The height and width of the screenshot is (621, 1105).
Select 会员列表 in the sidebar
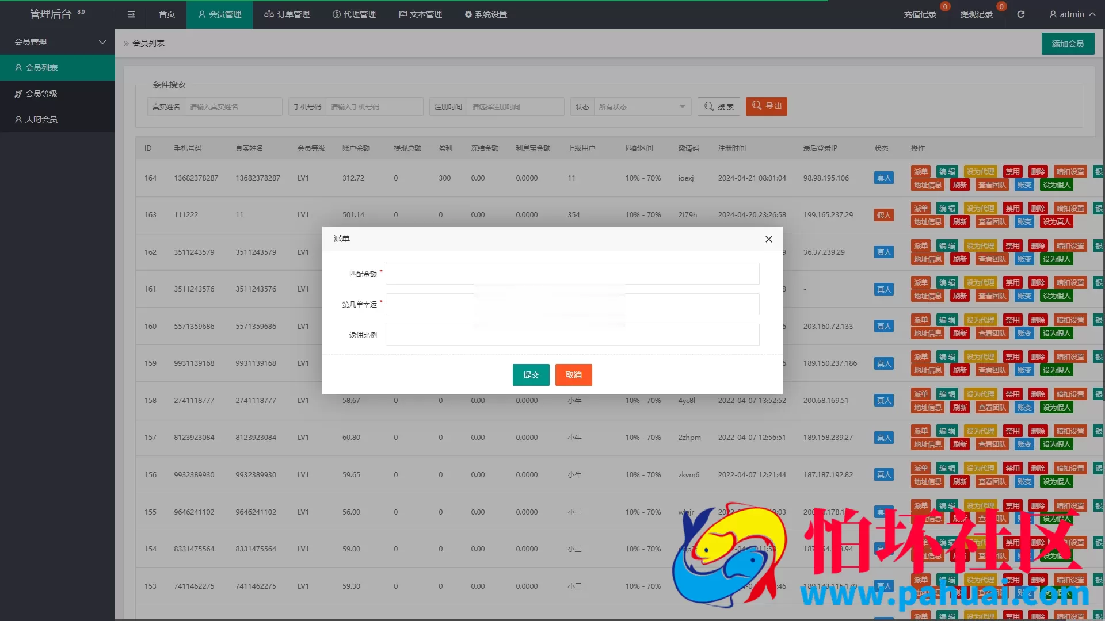(x=41, y=68)
